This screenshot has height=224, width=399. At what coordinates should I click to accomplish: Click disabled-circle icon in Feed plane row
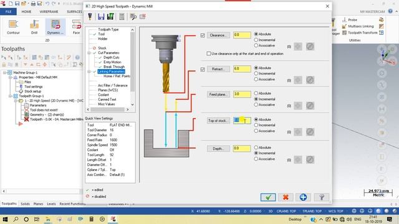(310, 106)
